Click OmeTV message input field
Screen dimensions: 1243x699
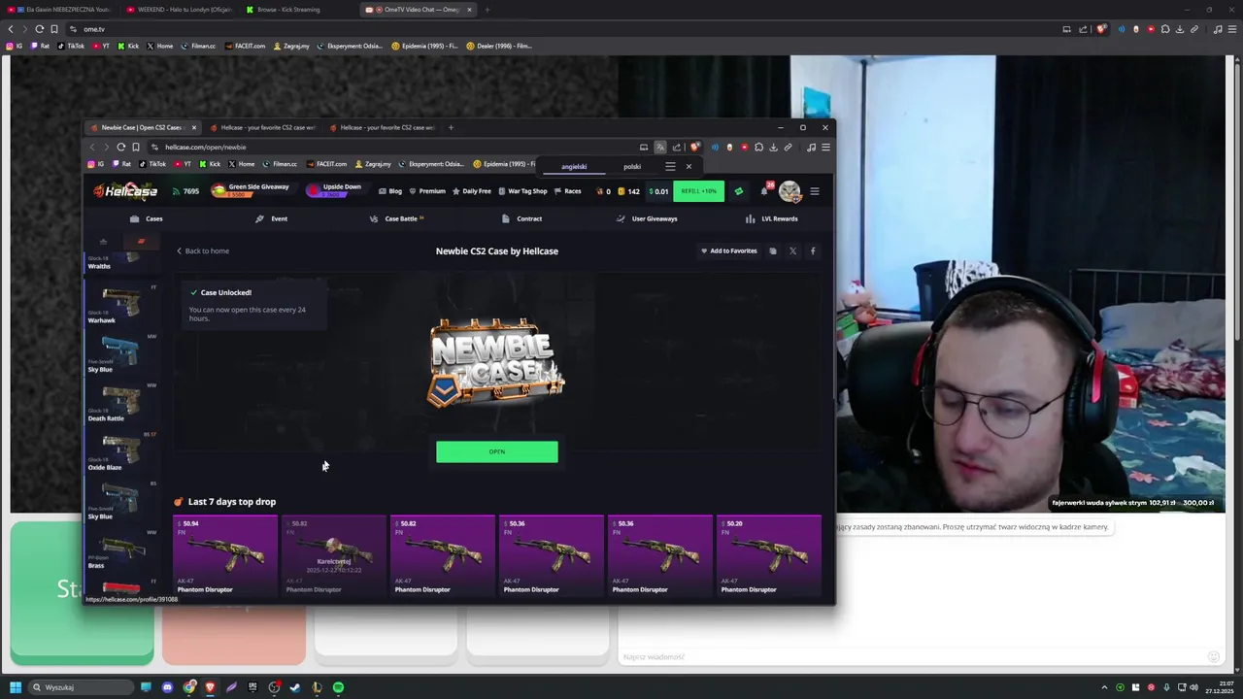[913, 657]
